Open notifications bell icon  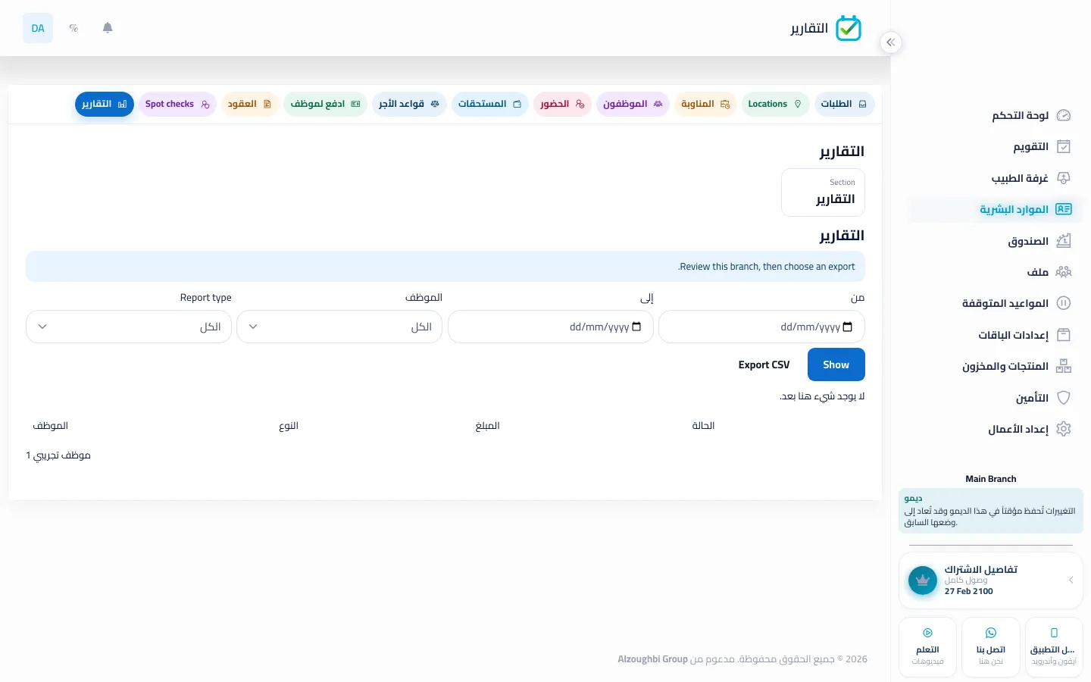(x=108, y=28)
